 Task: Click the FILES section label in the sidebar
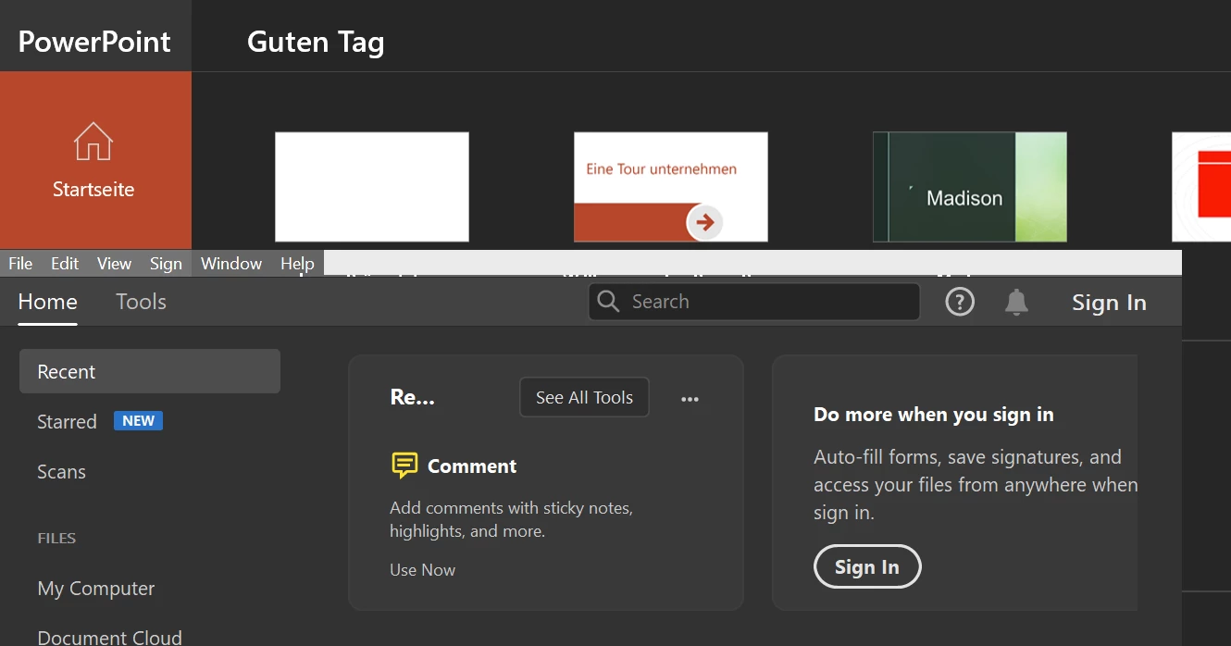(56, 538)
